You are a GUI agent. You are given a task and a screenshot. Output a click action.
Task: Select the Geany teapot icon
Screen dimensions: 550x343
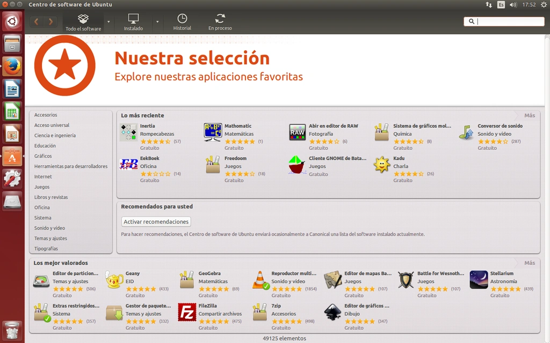pyautogui.click(x=114, y=280)
